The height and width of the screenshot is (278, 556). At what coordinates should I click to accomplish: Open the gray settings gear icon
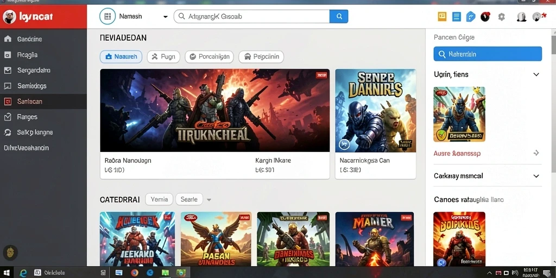tap(501, 17)
